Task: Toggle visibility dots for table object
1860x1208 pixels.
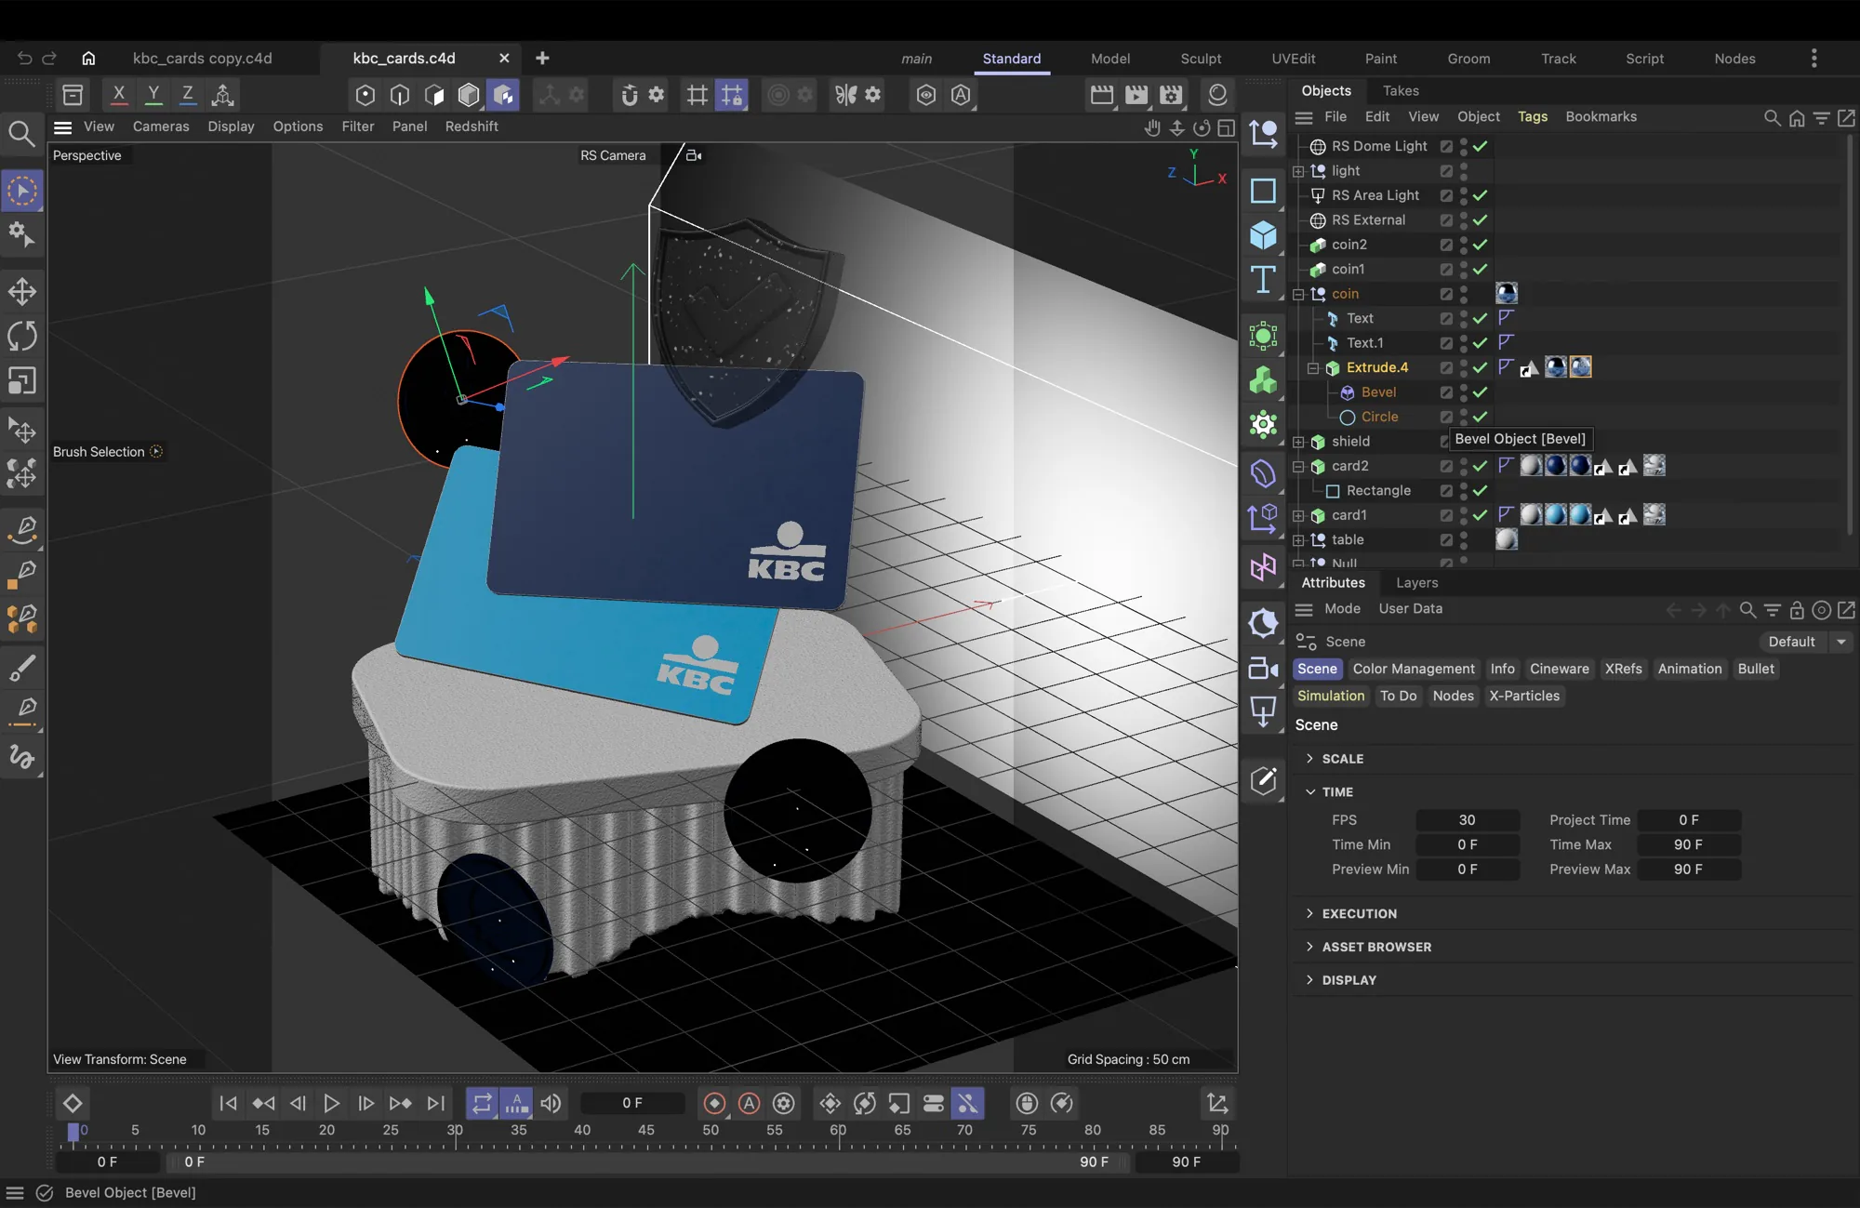Action: click(1464, 540)
